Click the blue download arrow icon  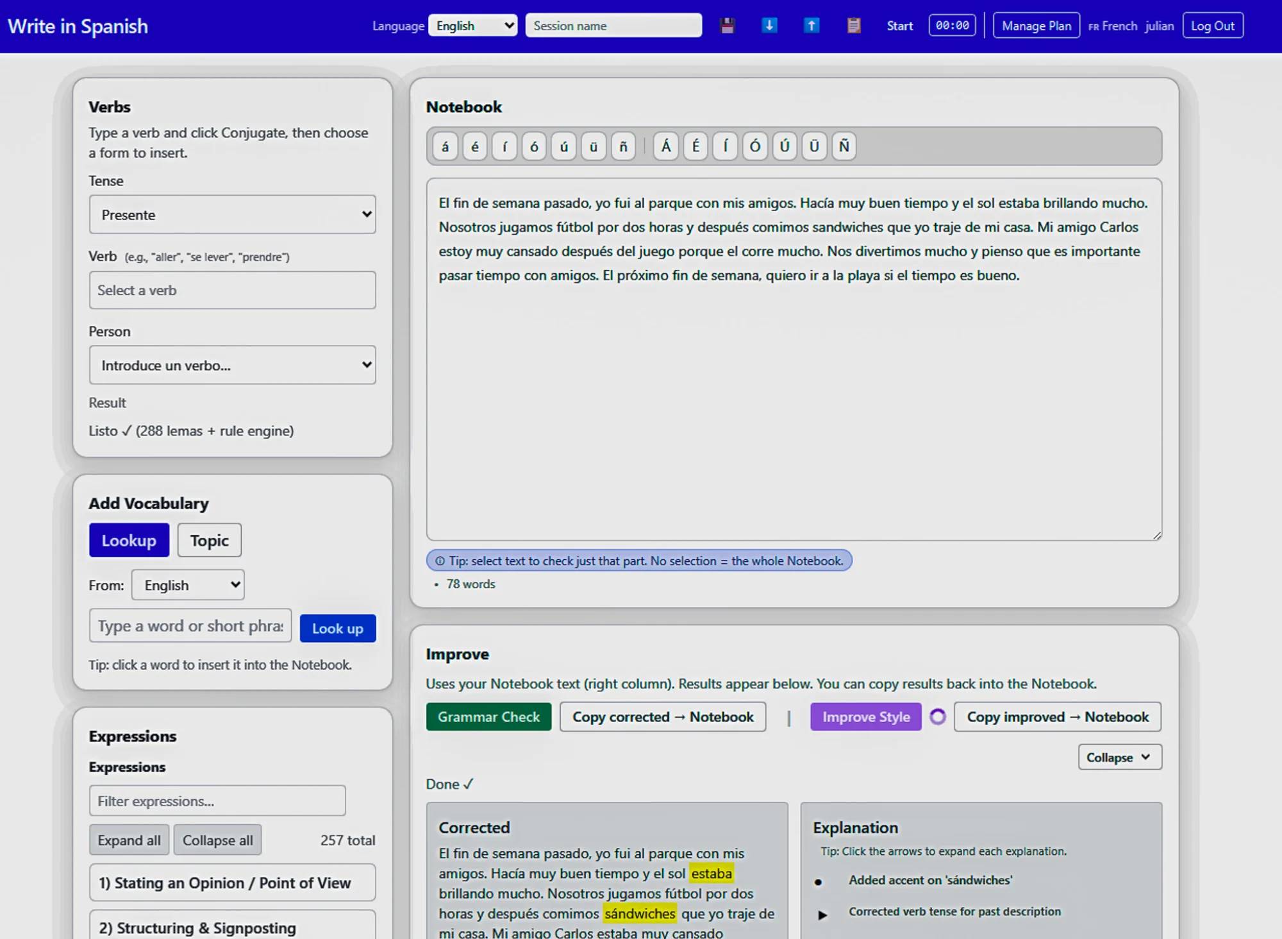point(769,26)
